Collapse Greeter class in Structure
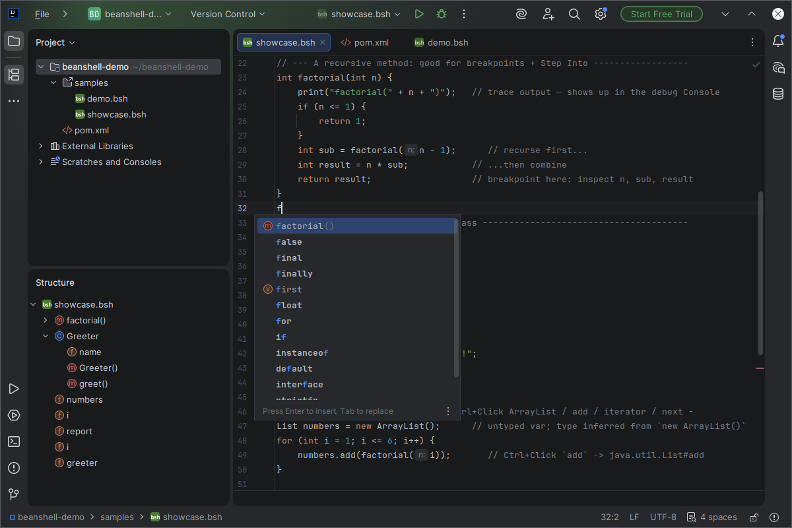 [x=46, y=336]
